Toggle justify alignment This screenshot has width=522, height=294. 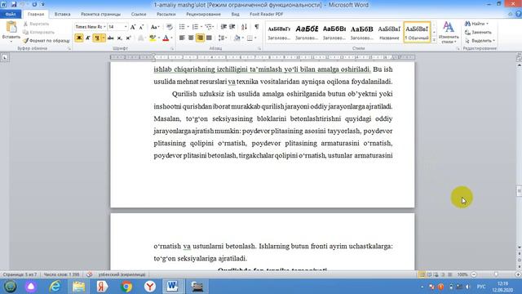coord(209,38)
